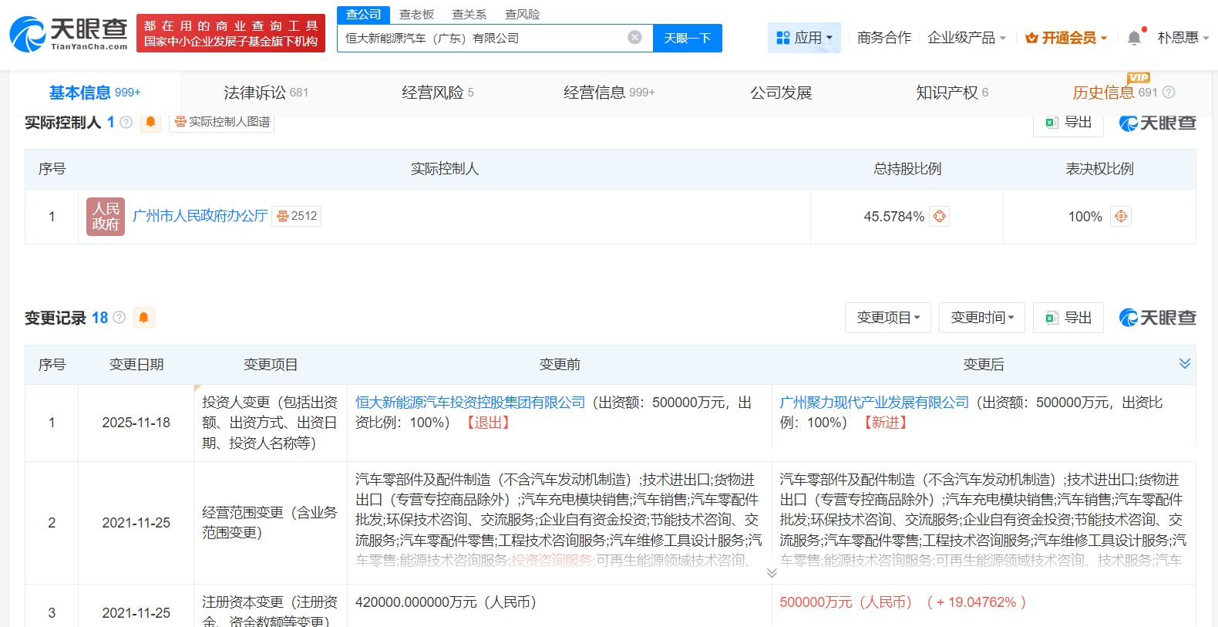
Task: Switch to the 法律诉讼 tab
Action: 265,93
